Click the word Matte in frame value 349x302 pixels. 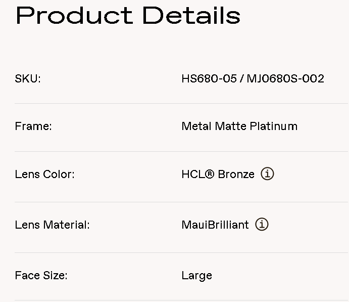pyautogui.click(x=230, y=126)
